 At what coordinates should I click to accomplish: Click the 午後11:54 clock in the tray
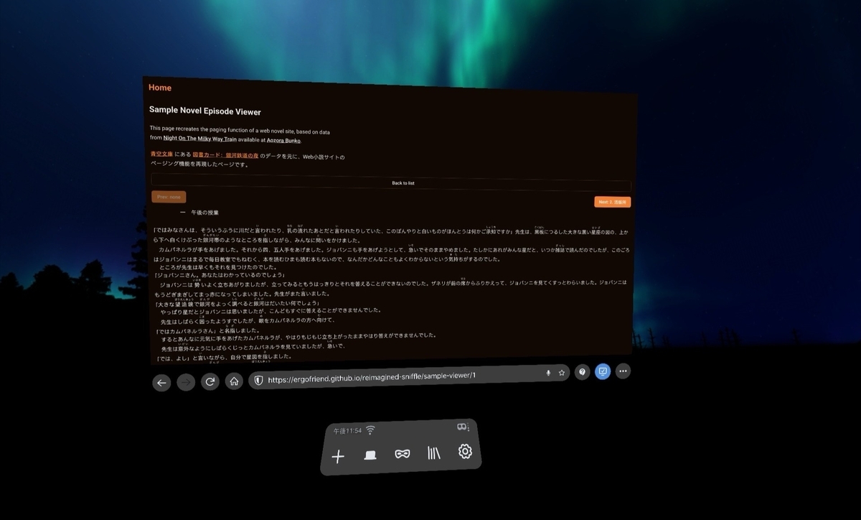tap(347, 432)
